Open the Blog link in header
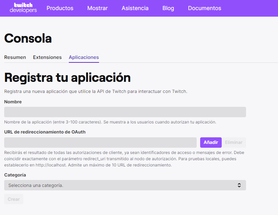Image resolution: width=278 pixels, height=215 pixels. coord(168,8)
